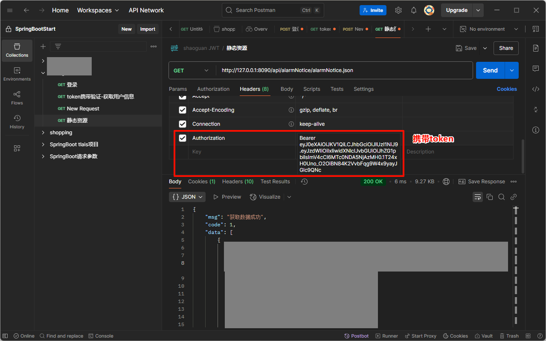Open Postbot in the status bar

click(356, 336)
